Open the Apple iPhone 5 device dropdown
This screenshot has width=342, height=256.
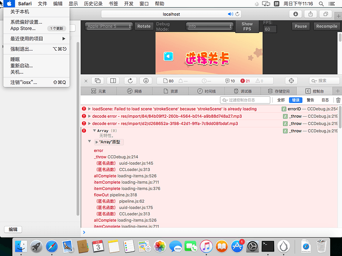[109, 26]
